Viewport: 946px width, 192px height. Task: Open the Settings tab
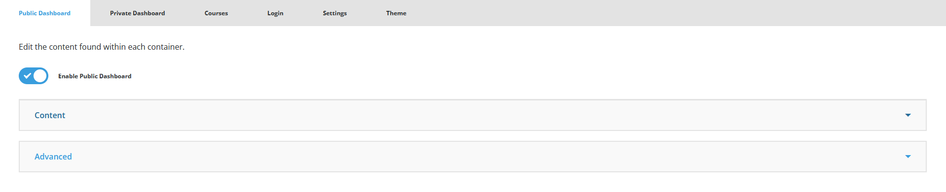[x=335, y=13]
